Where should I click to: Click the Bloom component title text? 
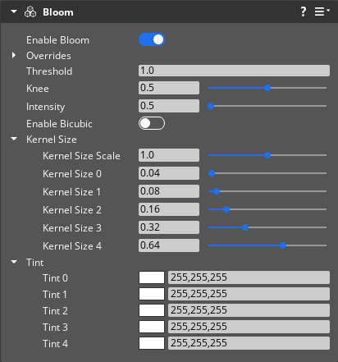click(58, 12)
